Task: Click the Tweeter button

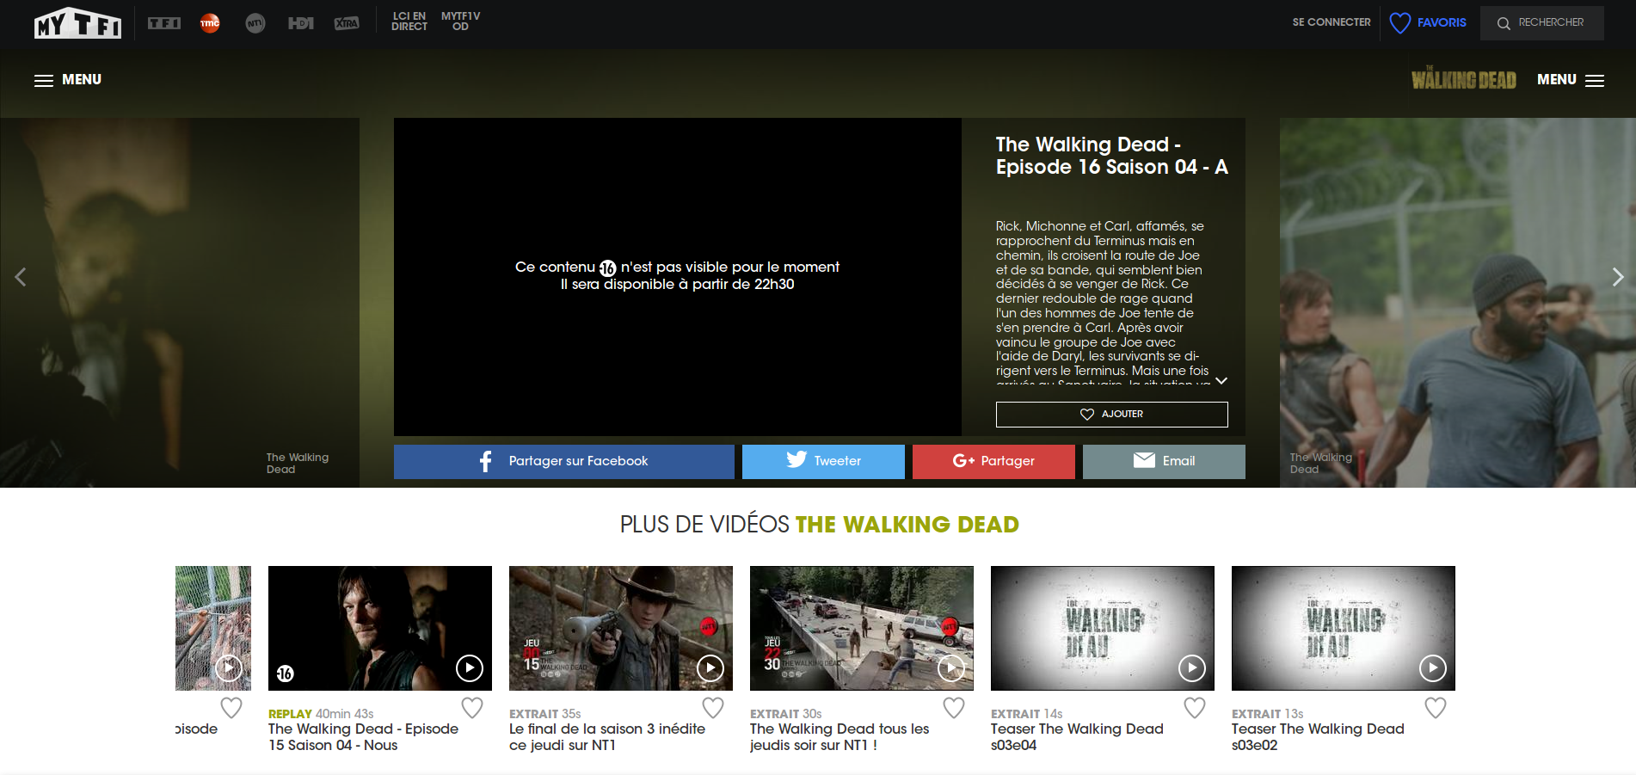Action: pos(823,462)
